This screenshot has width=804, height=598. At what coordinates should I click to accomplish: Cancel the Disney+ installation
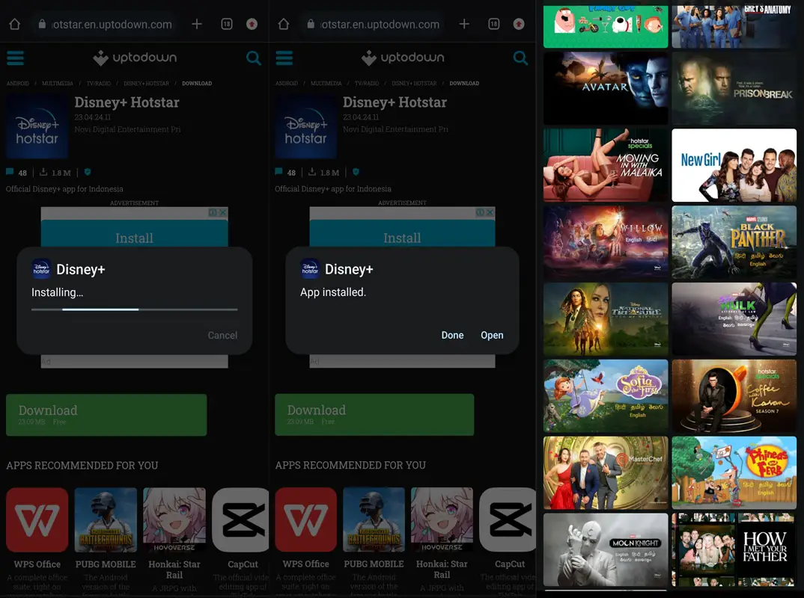(222, 336)
